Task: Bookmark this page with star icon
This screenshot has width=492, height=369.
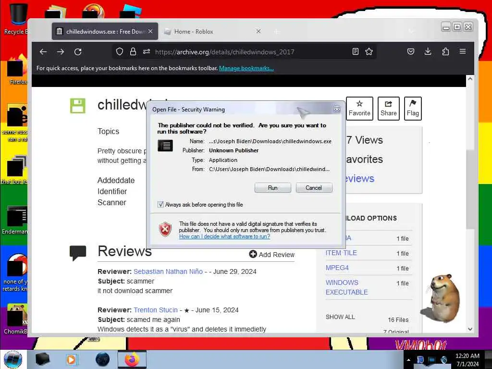Action: pyautogui.click(x=369, y=51)
